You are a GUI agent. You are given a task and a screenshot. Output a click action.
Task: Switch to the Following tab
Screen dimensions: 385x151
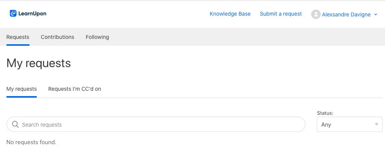click(97, 37)
